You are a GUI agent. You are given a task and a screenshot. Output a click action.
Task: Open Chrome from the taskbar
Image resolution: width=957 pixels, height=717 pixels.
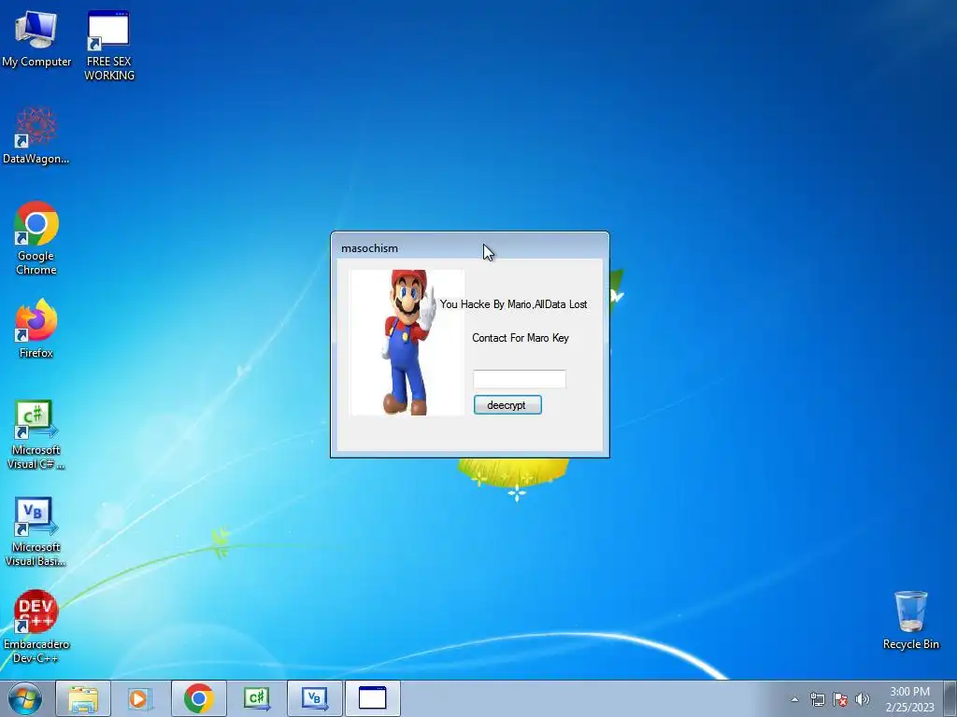(x=198, y=698)
